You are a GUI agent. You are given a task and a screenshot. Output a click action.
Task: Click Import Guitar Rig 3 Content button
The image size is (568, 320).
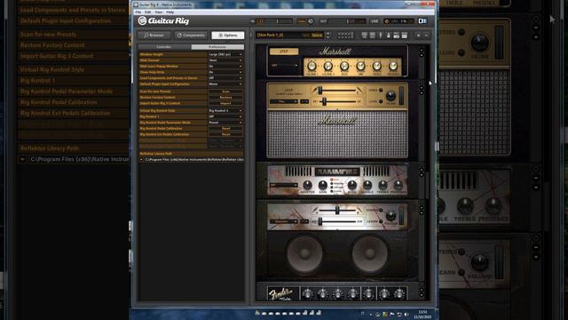(x=225, y=103)
